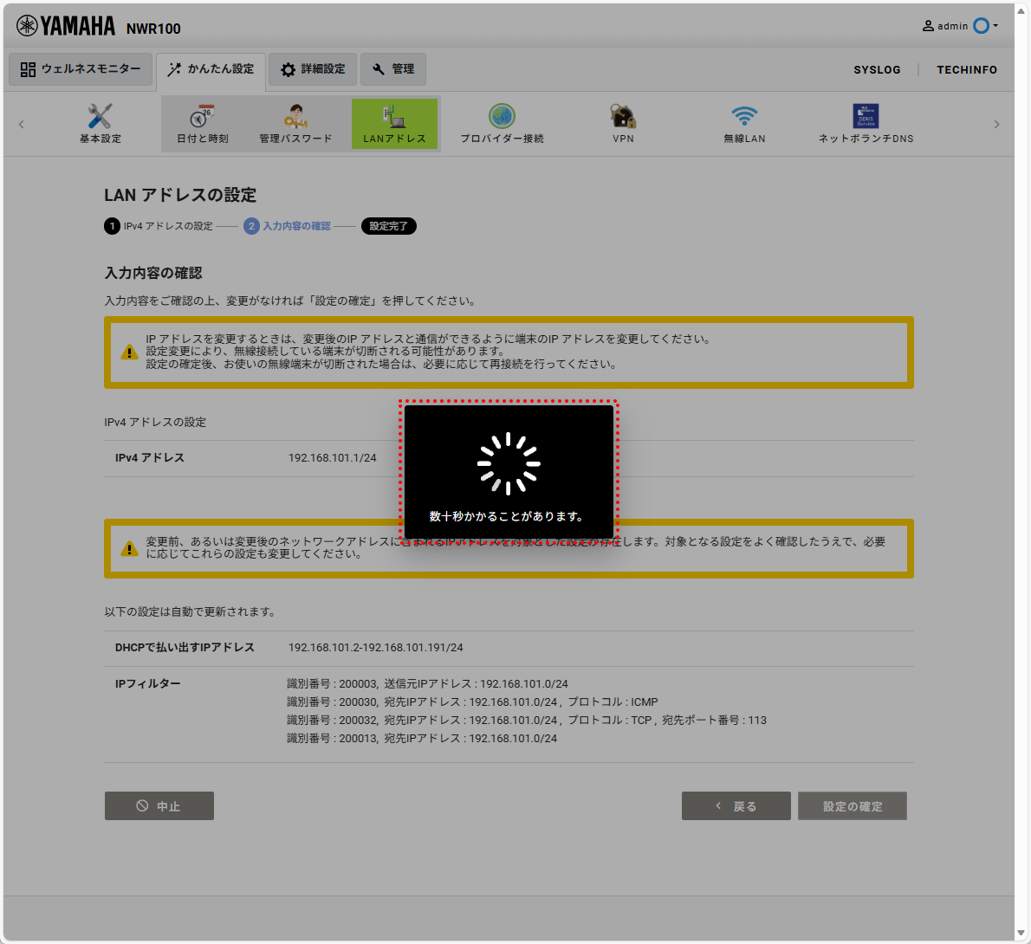Select the LANアドレス icon
Viewport: 1031px width, 944px height.
click(x=394, y=123)
